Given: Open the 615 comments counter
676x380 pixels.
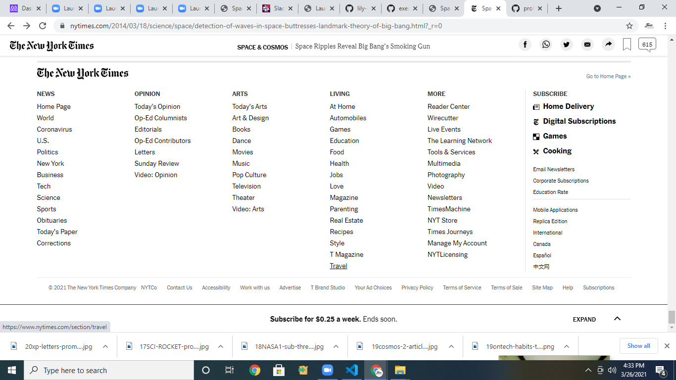Looking at the screenshot, I should click(x=647, y=44).
